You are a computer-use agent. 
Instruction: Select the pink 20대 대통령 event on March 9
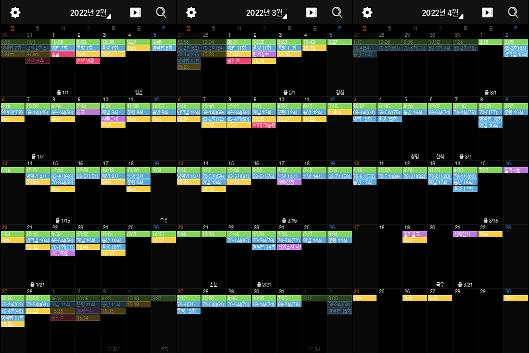[264, 125]
